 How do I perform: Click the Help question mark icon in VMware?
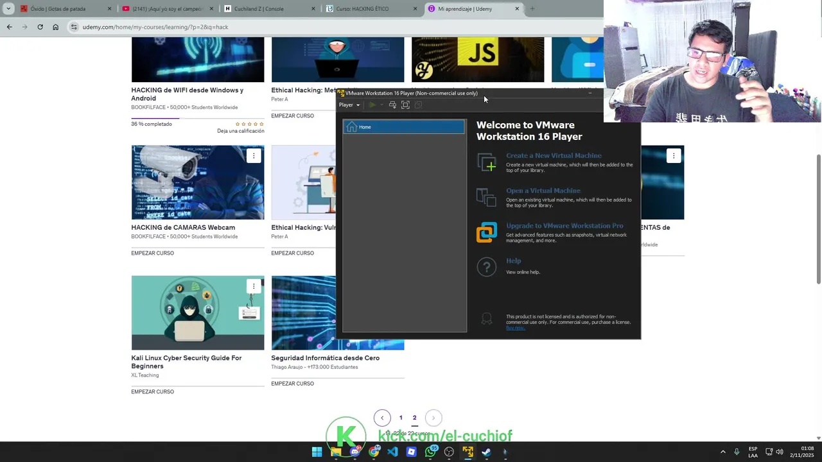pyautogui.click(x=486, y=267)
